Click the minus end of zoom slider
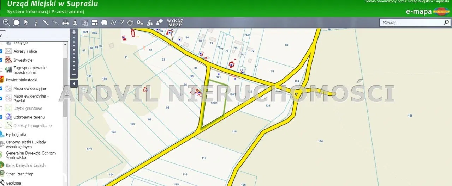The width and height of the screenshot is (452, 186). pyautogui.click(x=74, y=74)
